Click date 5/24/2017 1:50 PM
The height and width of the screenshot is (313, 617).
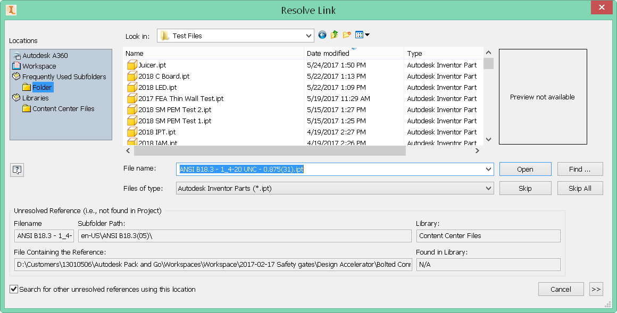pos(337,65)
